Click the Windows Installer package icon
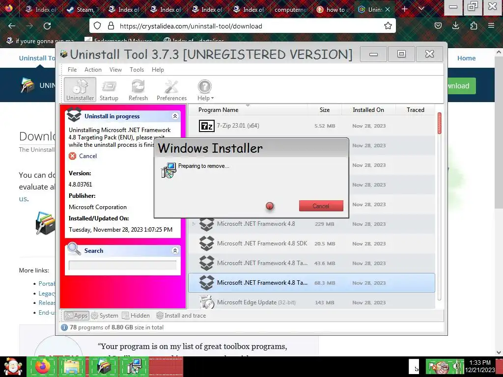The image size is (503, 377). coord(168,170)
